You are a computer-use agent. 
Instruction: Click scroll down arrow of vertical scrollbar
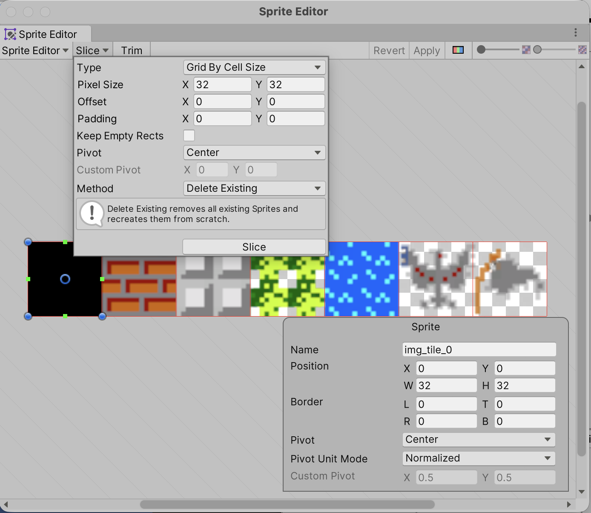pos(582,492)
